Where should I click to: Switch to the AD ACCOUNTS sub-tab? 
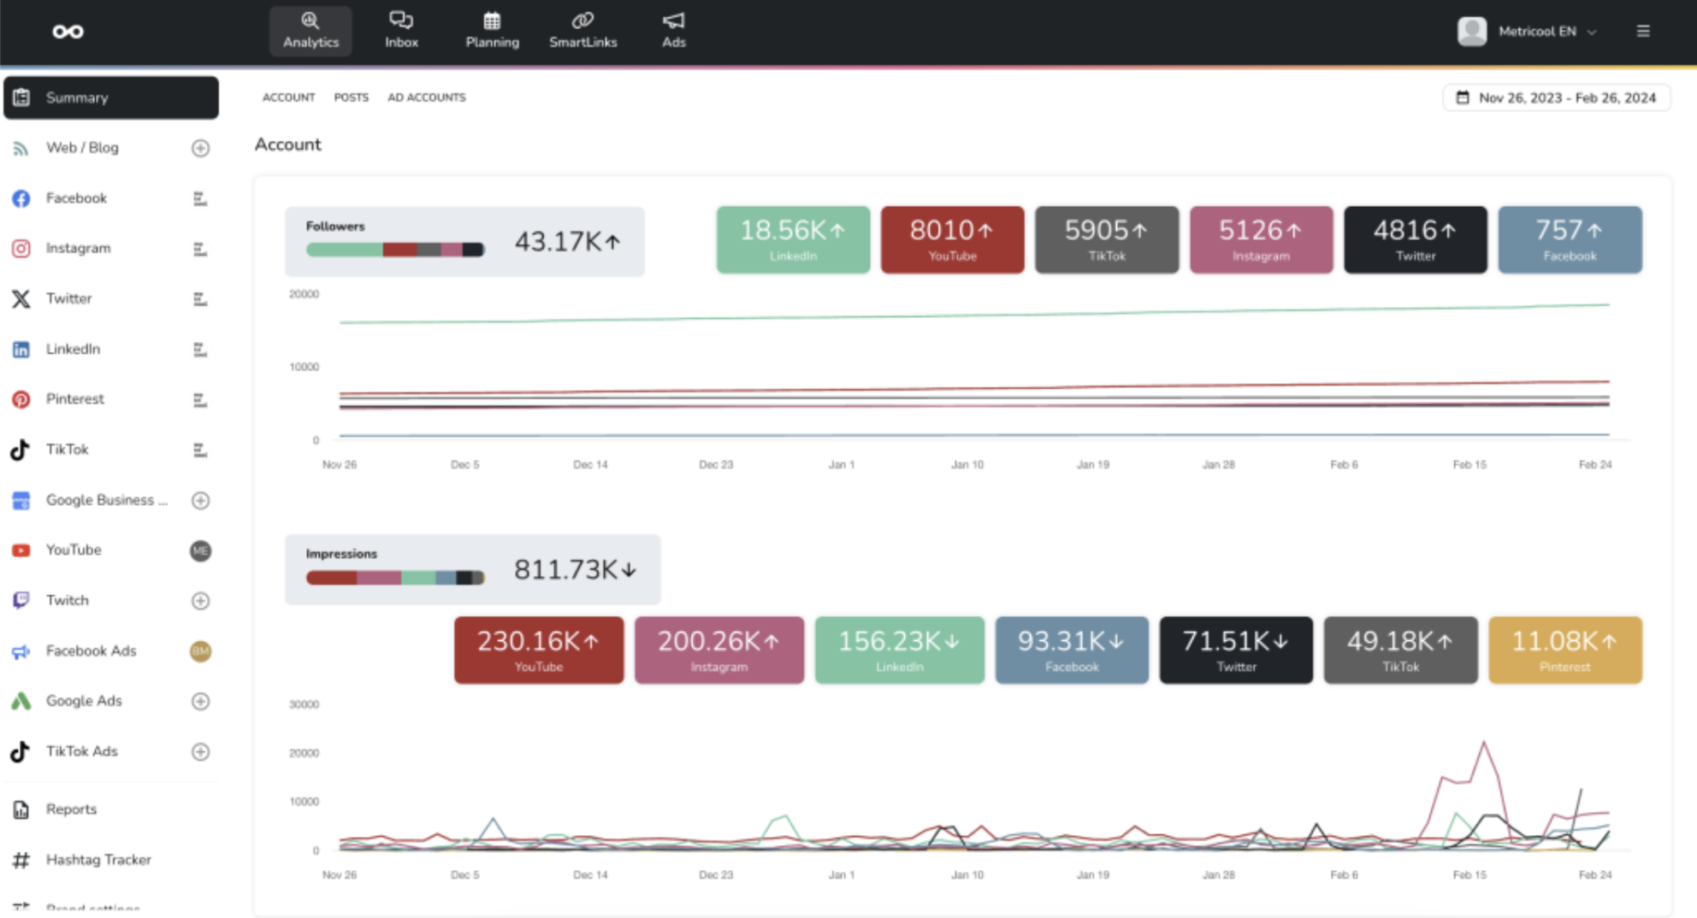coord(426,97)
